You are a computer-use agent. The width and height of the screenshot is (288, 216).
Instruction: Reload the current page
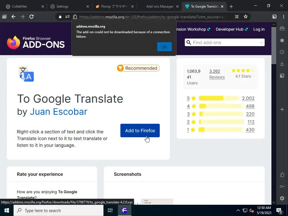point(31,17)
